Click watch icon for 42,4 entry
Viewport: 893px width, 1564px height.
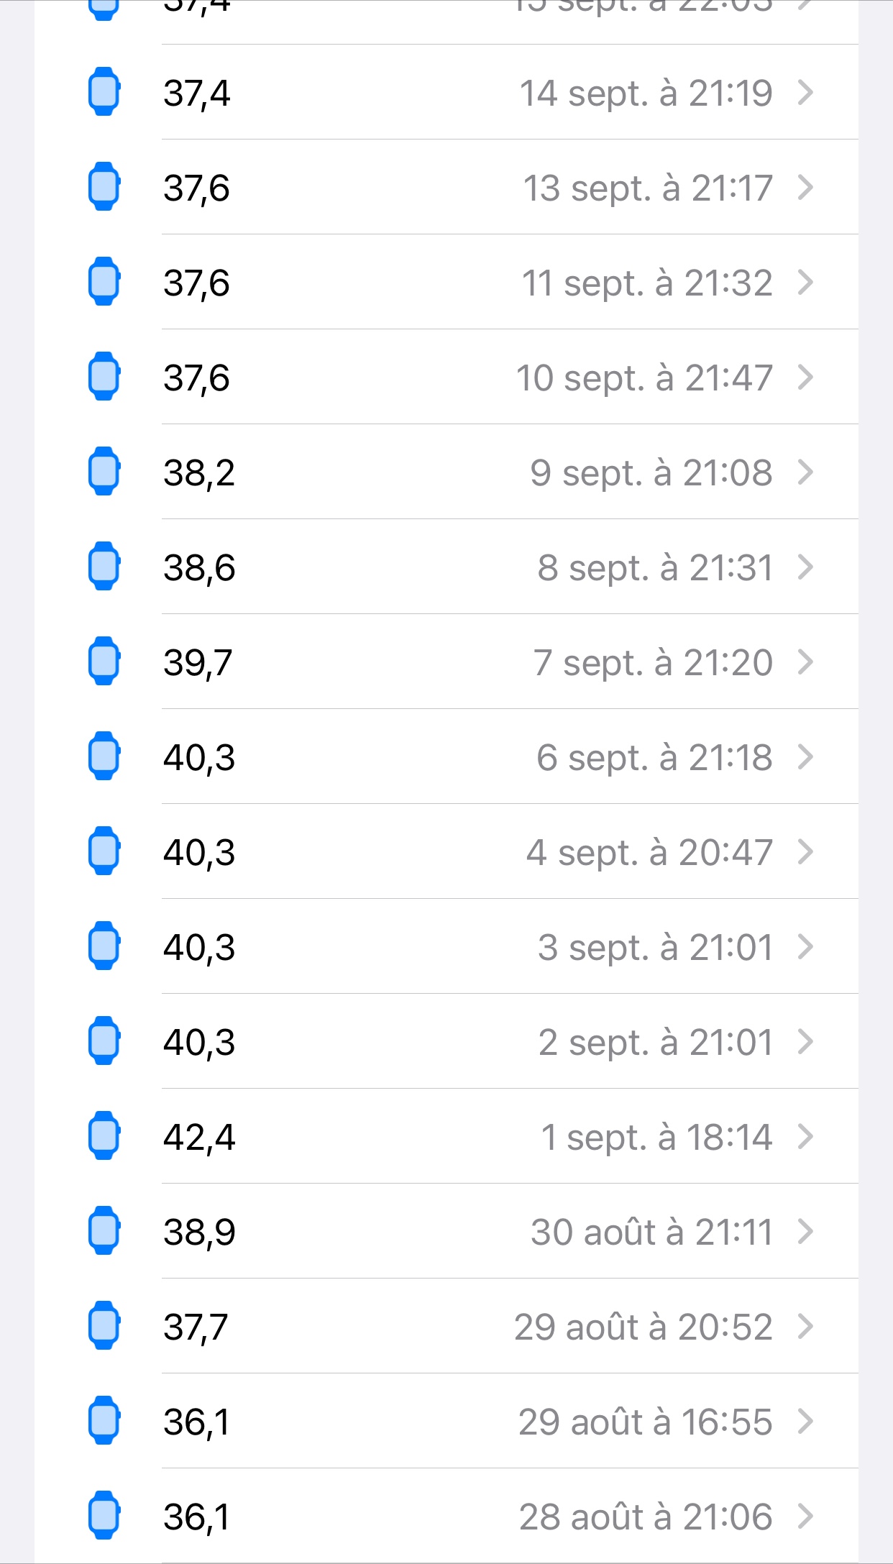(x=104, y=1136)
